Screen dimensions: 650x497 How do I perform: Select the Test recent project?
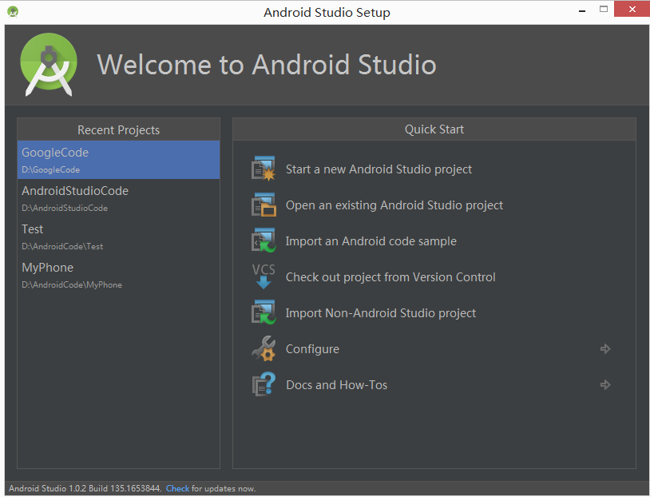(118, 237)
